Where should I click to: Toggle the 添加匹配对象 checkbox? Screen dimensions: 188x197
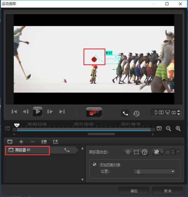click(x=94, y=164)
